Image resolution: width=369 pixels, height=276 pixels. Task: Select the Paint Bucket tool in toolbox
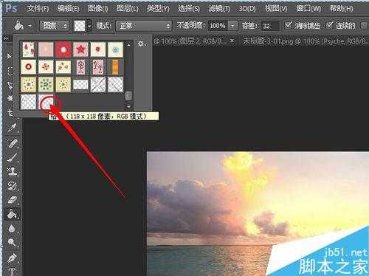[12, 214]
